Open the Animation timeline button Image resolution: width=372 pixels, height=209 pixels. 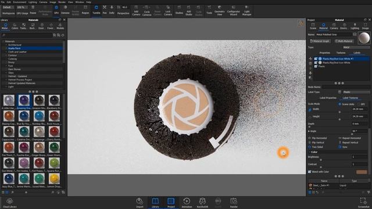(187, 203)
